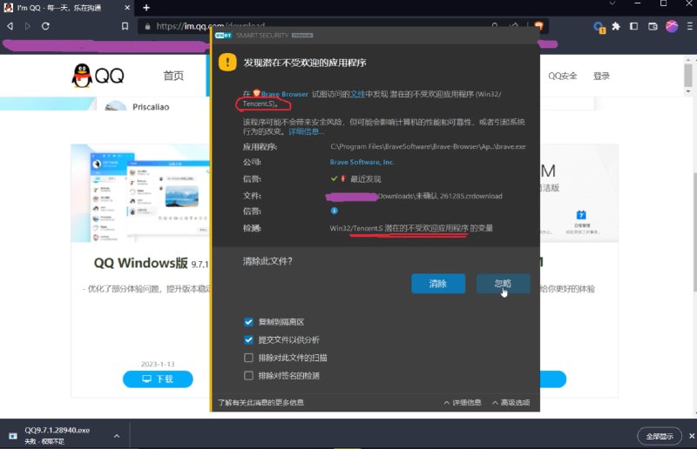The width and height of the screenshot is (697, 449).
Task: Click the blue 清除 button
Action: pos(438,284)
